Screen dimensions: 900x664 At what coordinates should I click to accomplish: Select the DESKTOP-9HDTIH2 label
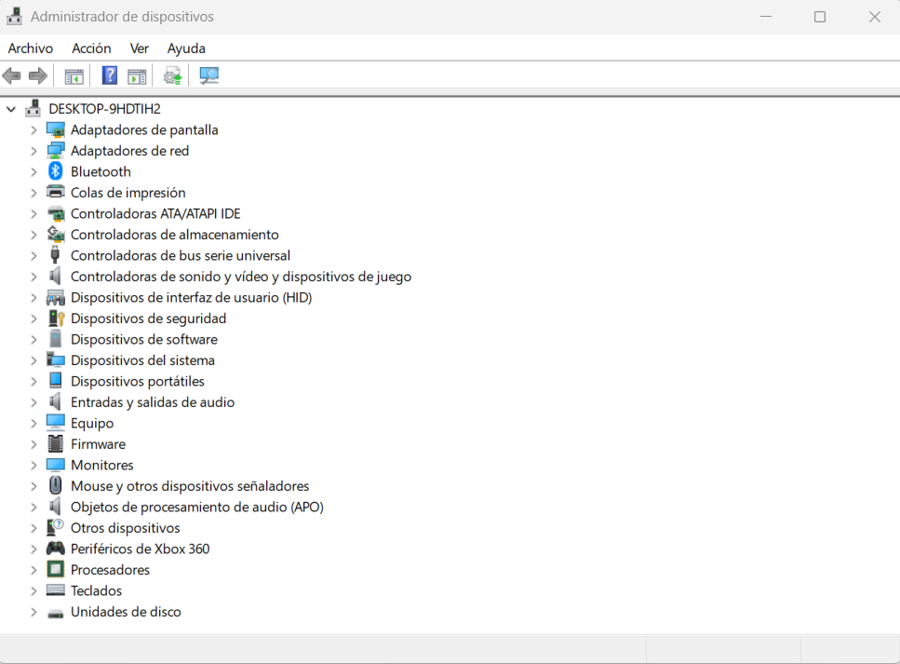104,109
